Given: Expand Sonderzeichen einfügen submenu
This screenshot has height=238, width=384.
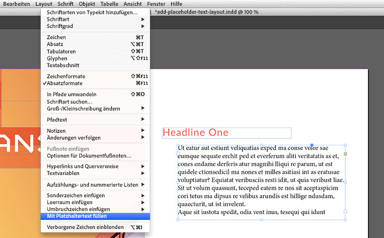Looking at the screenshot, I should 95,195.
